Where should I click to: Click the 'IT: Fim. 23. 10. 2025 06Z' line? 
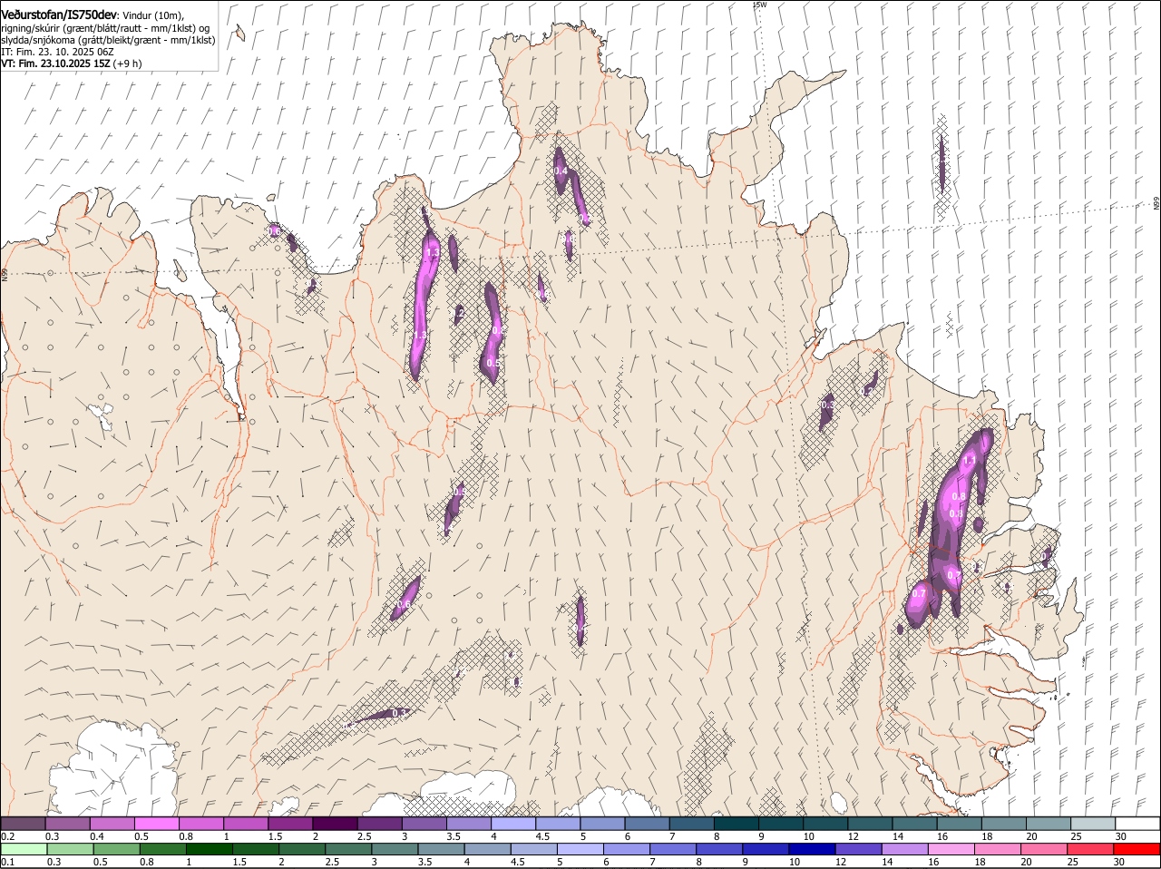(57, 52)
